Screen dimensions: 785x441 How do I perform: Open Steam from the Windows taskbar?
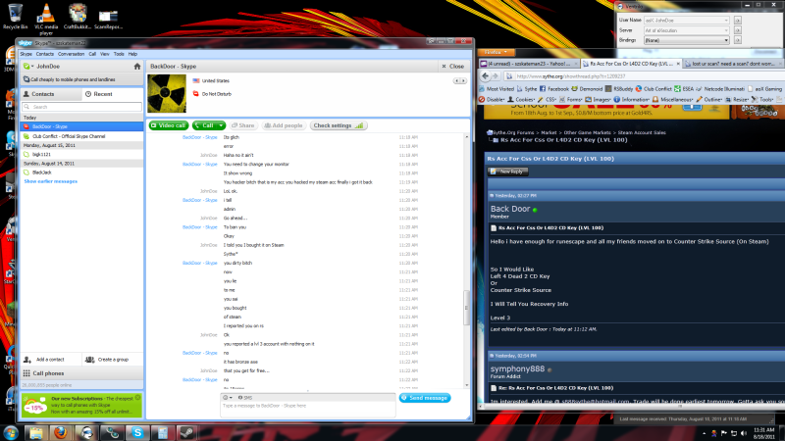pyautogui.click(x=187, y=432)
